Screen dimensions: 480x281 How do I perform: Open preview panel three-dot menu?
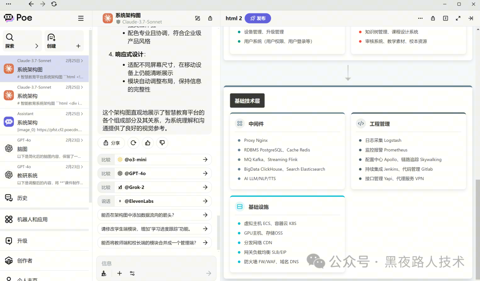pyautogui.click(x=420, y=18)
